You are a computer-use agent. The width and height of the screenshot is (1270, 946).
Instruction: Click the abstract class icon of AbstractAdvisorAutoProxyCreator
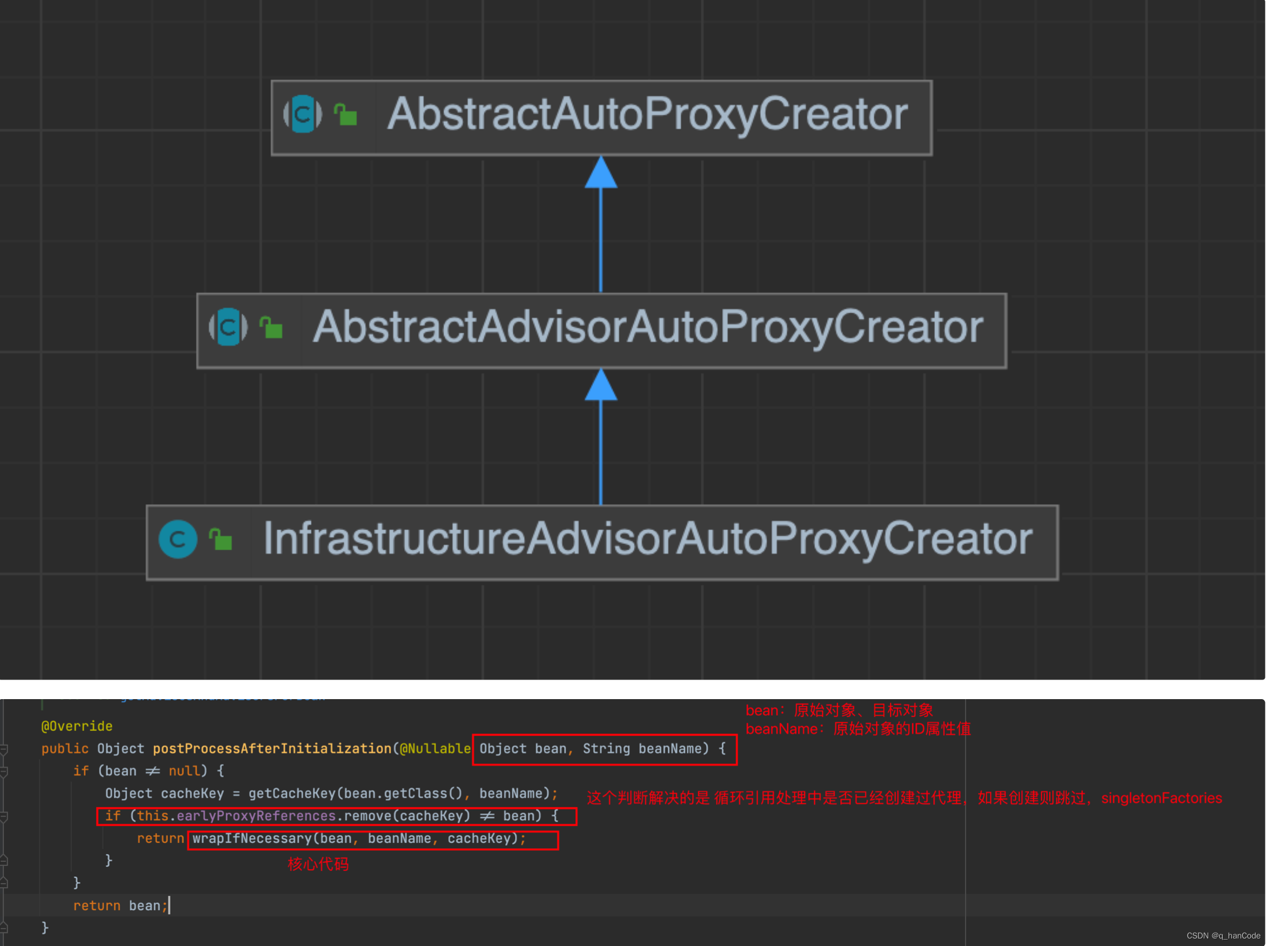coord(228,327)
